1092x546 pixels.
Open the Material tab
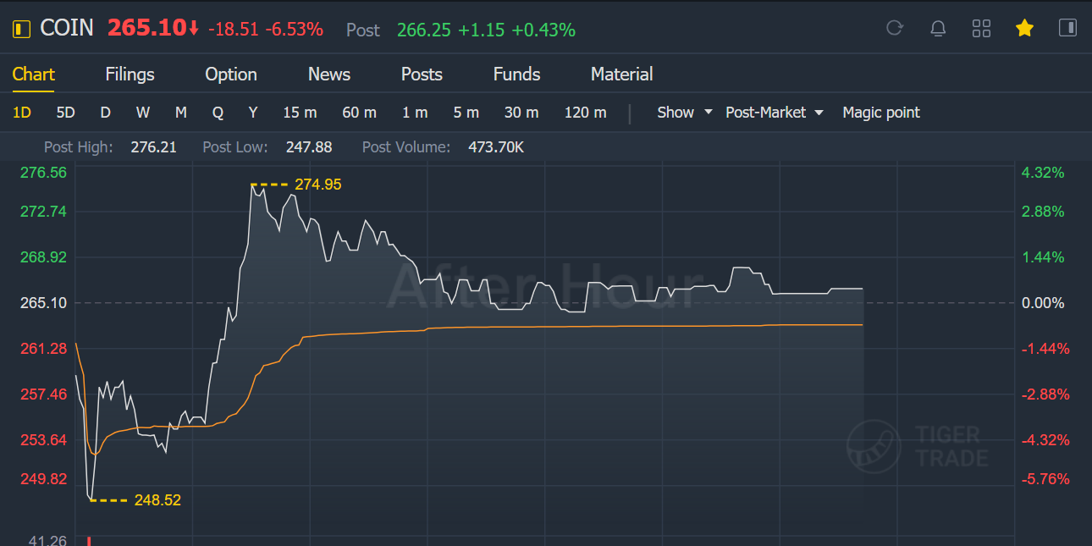pos(621,74)
